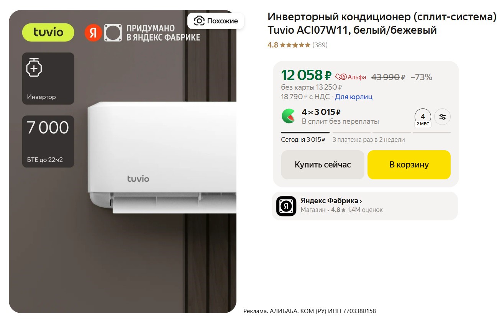Select the 4-payment 2 МЕС split option

(x=423, y=118)
